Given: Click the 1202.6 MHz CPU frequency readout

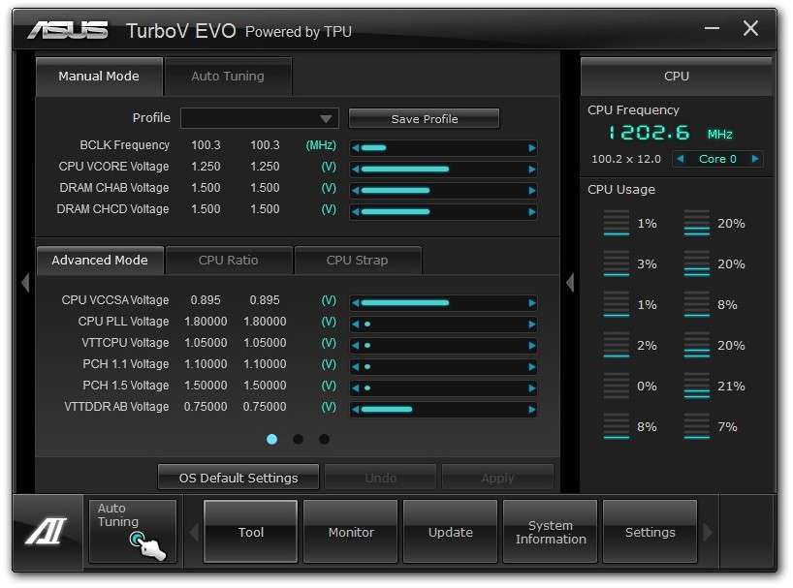Looking at the screenshot, I should [670, 133].
